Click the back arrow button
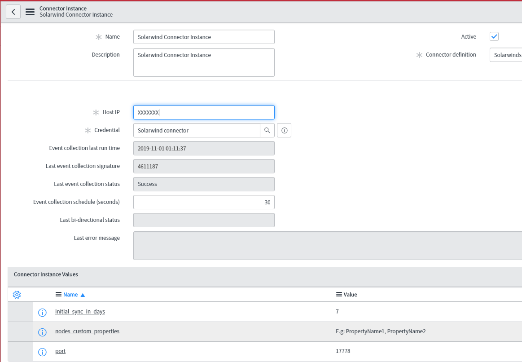The width and height of the screenshot is (522, 362). tap(13, 12)
